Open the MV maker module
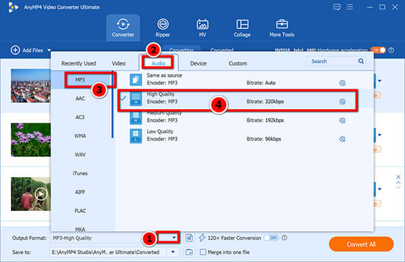The height and width of the screenshot is (262, 405). tap(202, 28)
